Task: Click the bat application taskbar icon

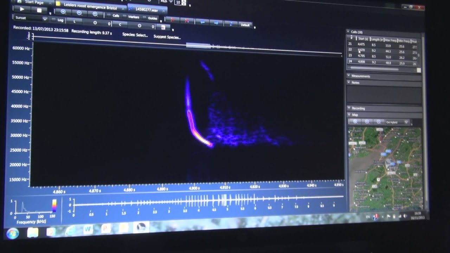Action: (142, 227)
